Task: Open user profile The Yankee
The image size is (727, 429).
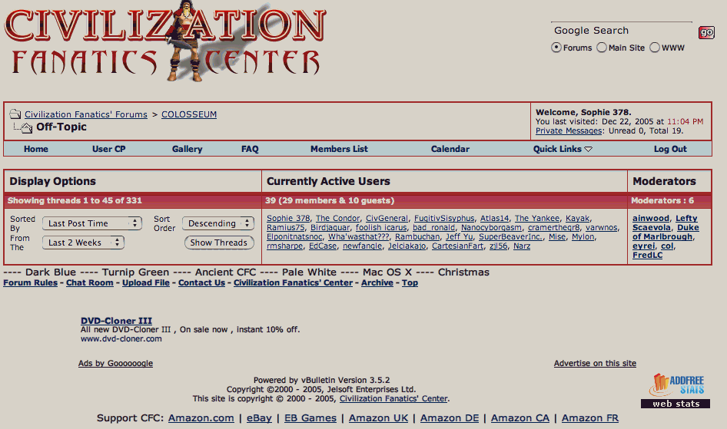Action: [537, 219]
